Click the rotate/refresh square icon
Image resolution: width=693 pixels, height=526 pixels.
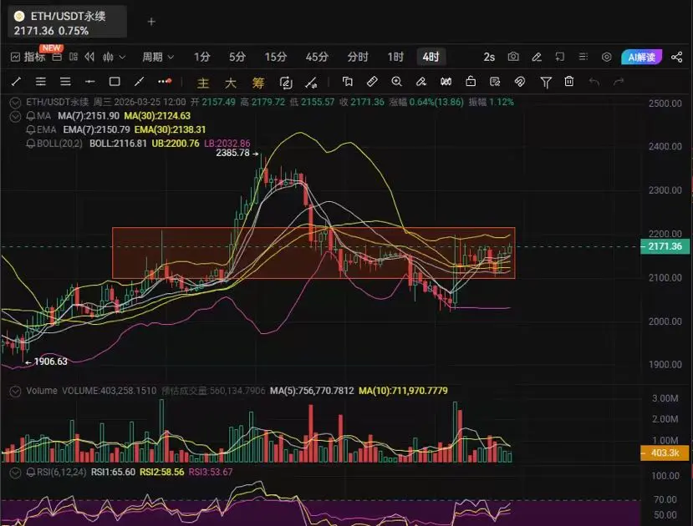tap(286, 83)
